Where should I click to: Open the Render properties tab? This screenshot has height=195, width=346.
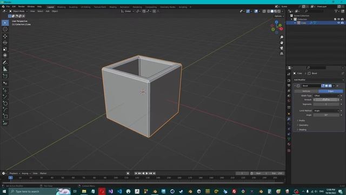[x=289, y=80]
